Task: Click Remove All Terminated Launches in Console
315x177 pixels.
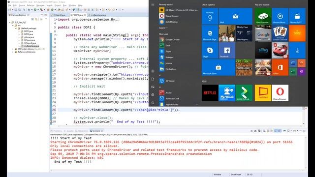Action: (259, 131)
